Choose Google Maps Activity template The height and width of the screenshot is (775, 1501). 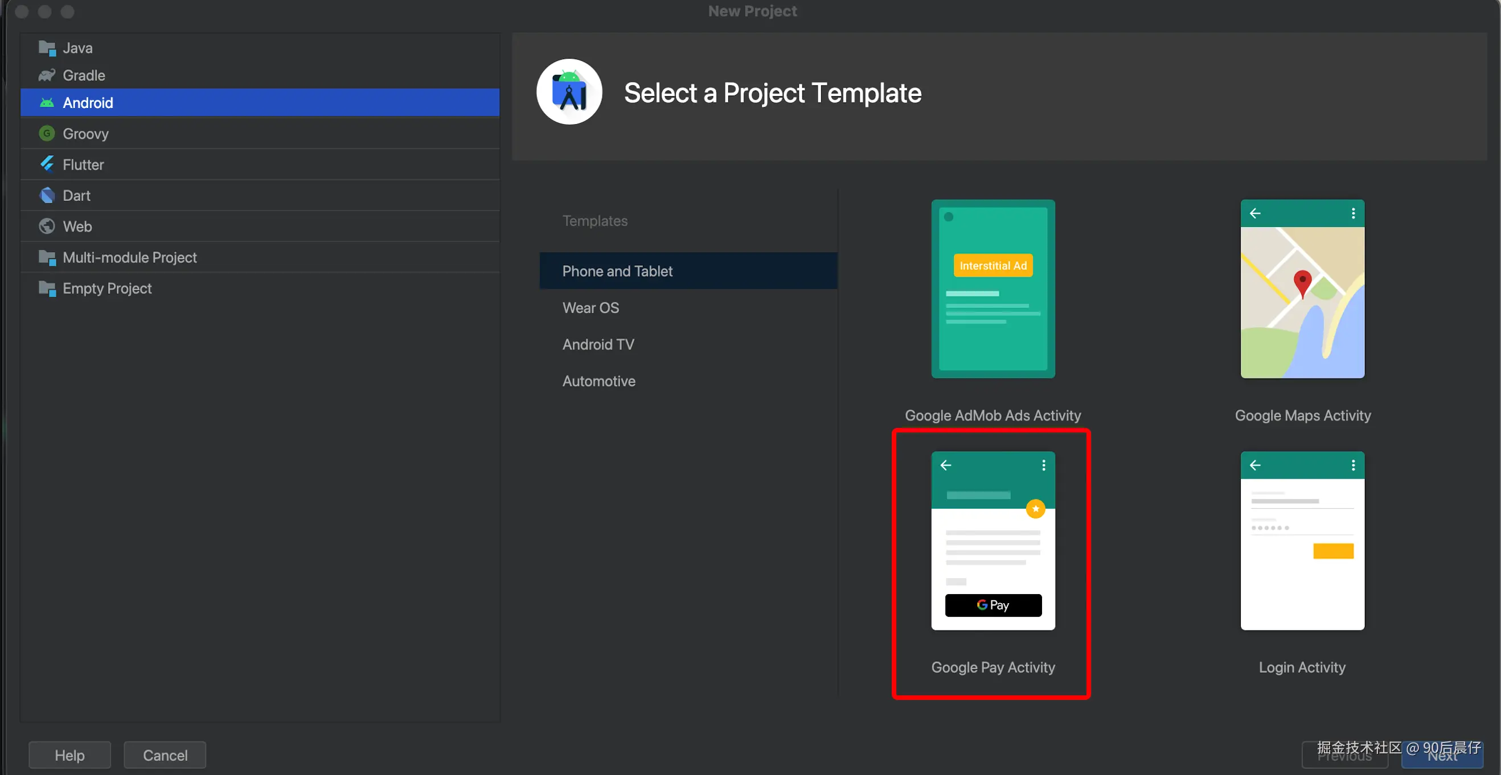[1302, 290]
